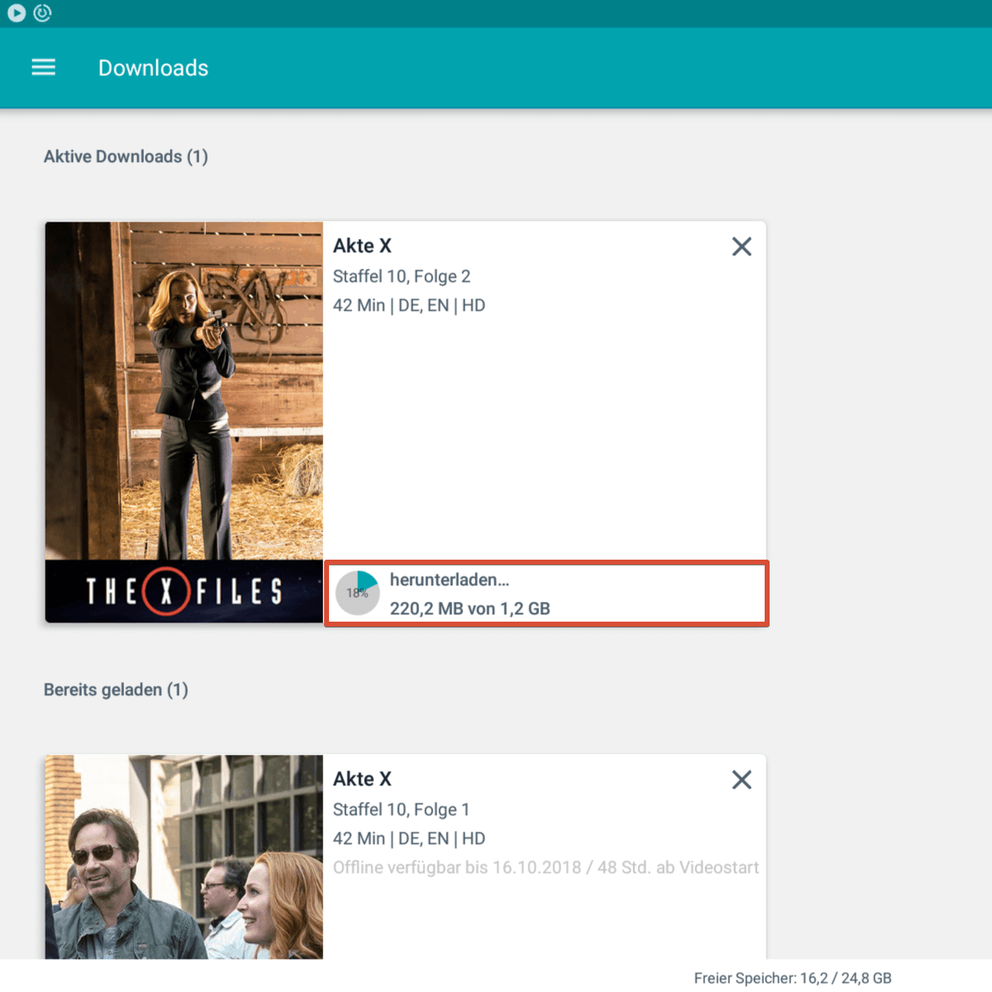Click the 'Aktive Downloads (1)' section heading
The width and height of the screenshot is (992, 992).
[x=126, y=156]
